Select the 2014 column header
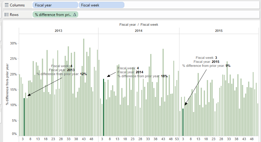 tap(139, 31)
